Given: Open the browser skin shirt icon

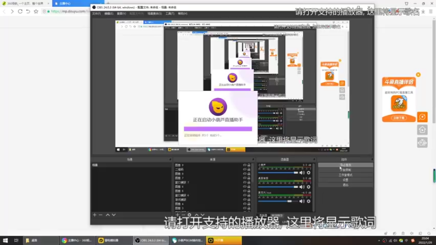Looking at the screenshot, I should pyautogui.click(x=407, y=4).
